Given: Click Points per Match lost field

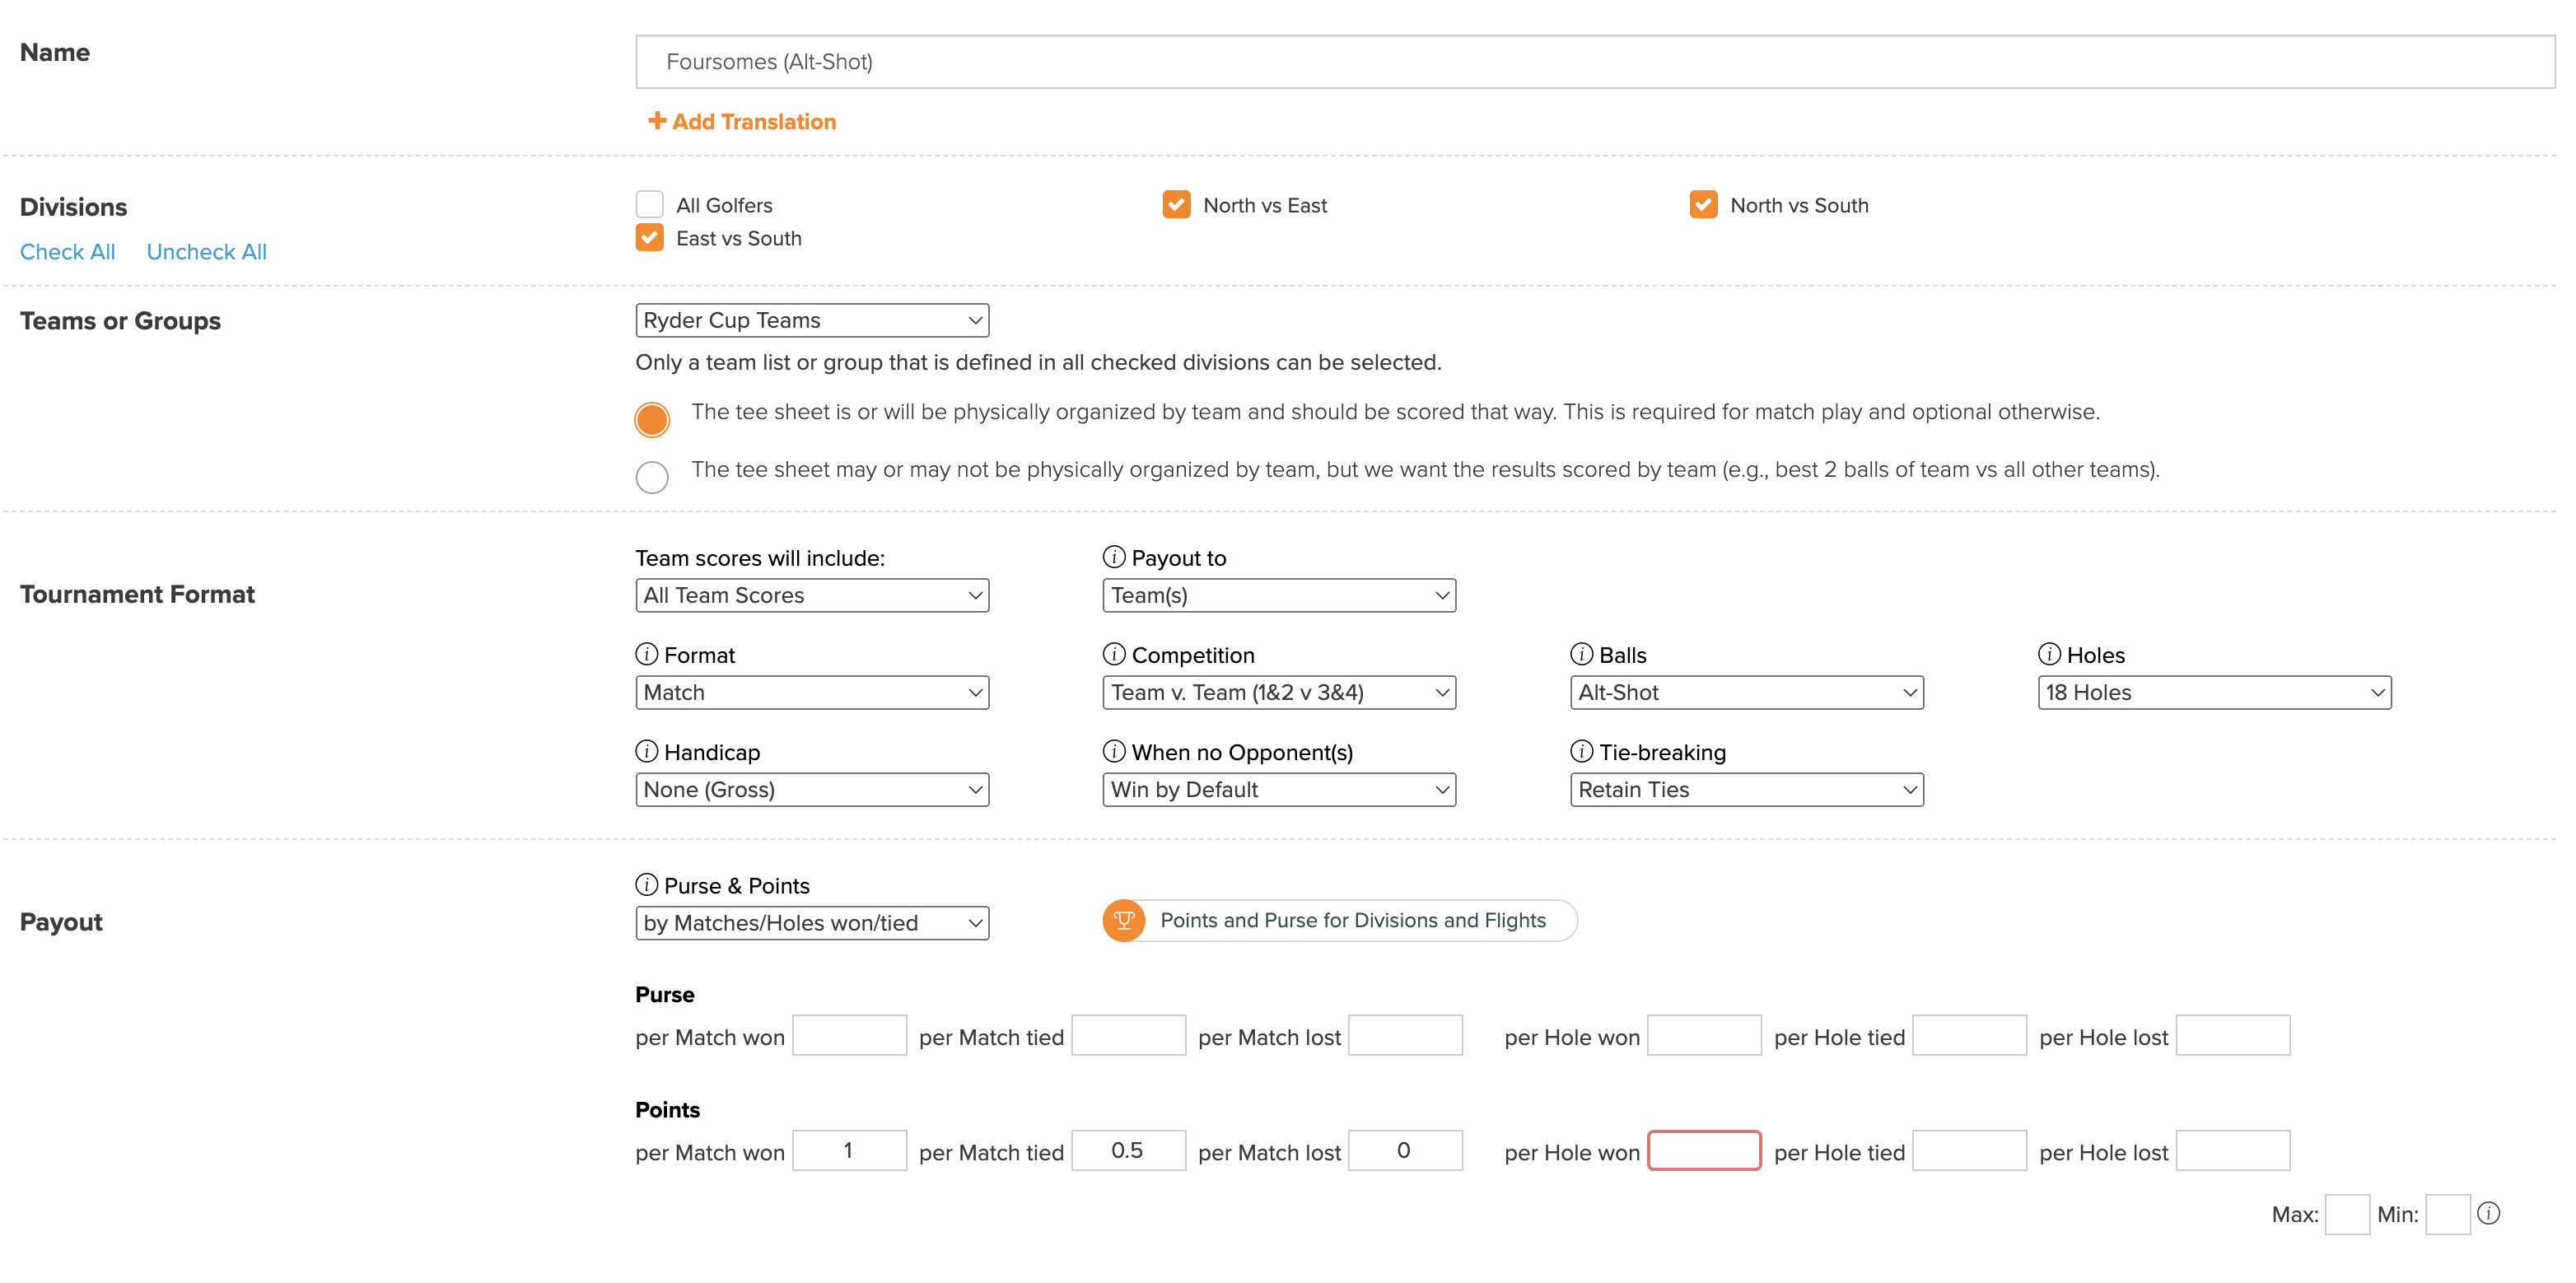Looking at the screenshot, I should (x=1405, y=1150).
